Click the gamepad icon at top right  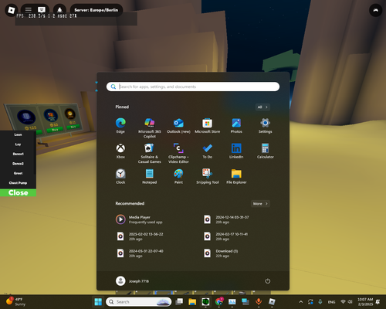click(x=376, y=10)
